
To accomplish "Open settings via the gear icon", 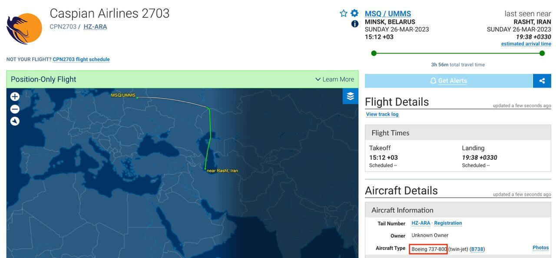I will pyautogui.click(x=354, y=13).
